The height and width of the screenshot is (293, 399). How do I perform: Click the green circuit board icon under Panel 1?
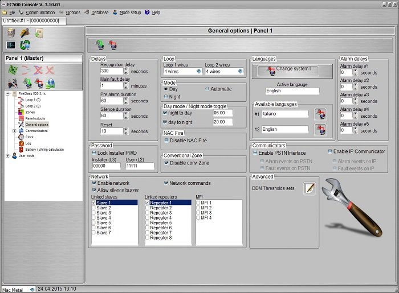coord(12,69)
